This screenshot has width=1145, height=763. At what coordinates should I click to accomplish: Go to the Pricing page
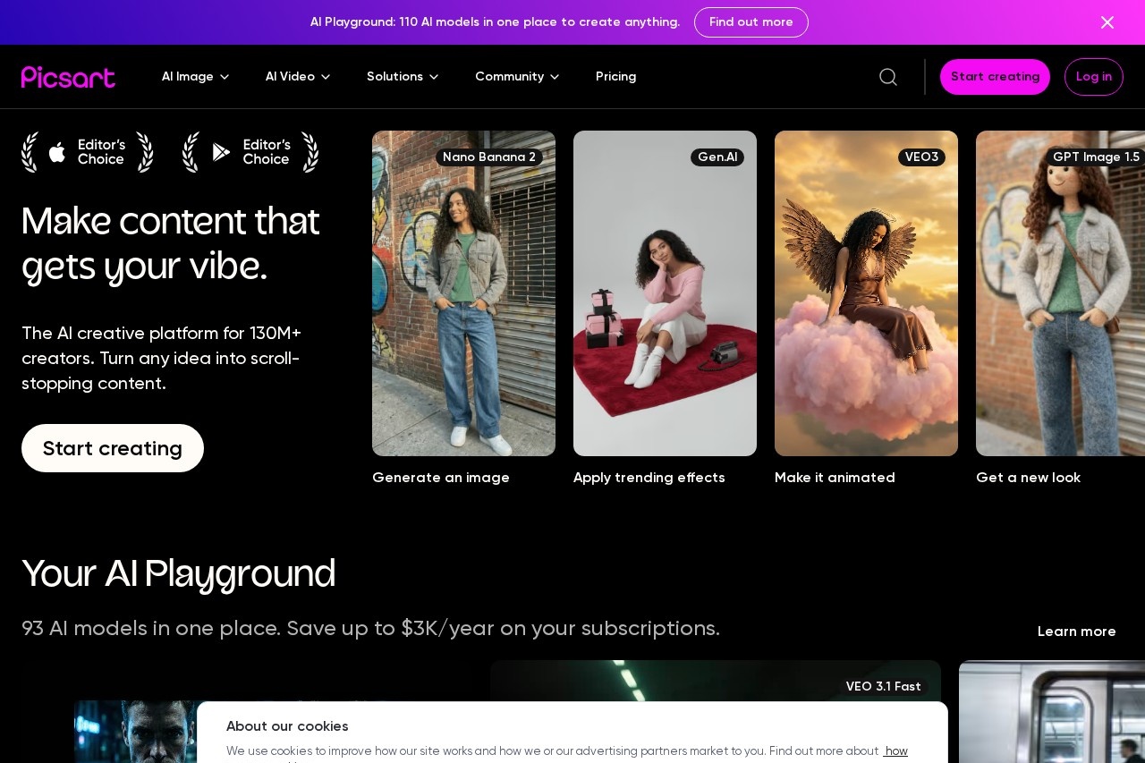[615, 77]
